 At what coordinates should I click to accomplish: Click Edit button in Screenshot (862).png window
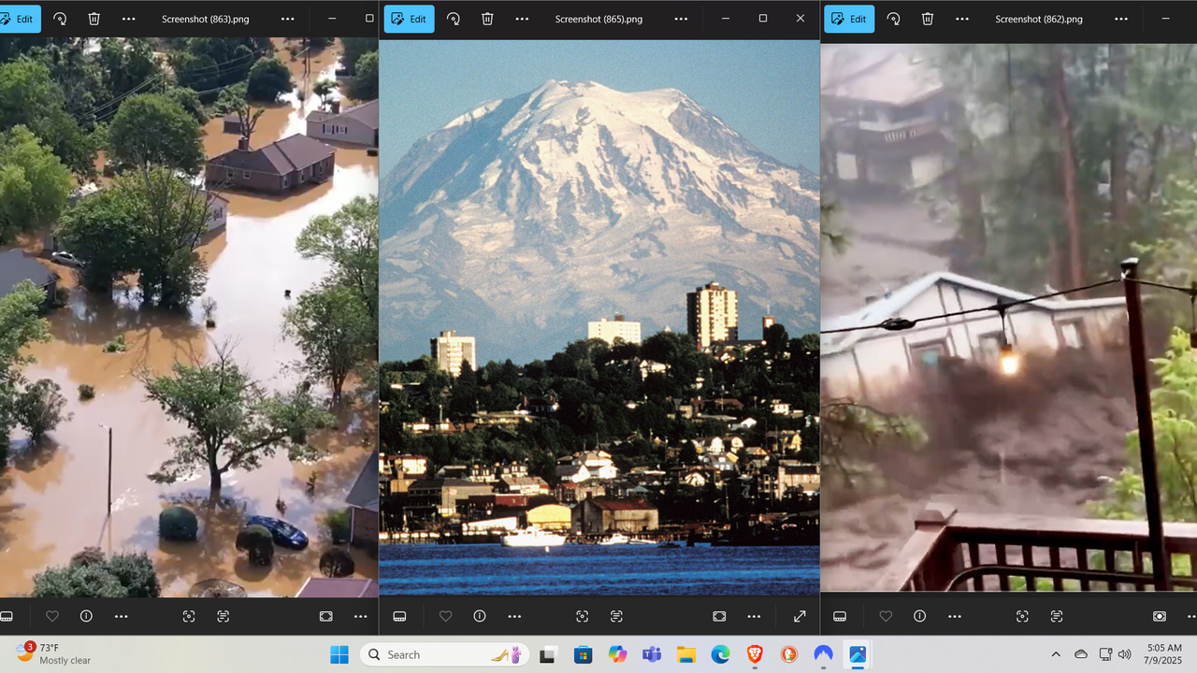848,19
